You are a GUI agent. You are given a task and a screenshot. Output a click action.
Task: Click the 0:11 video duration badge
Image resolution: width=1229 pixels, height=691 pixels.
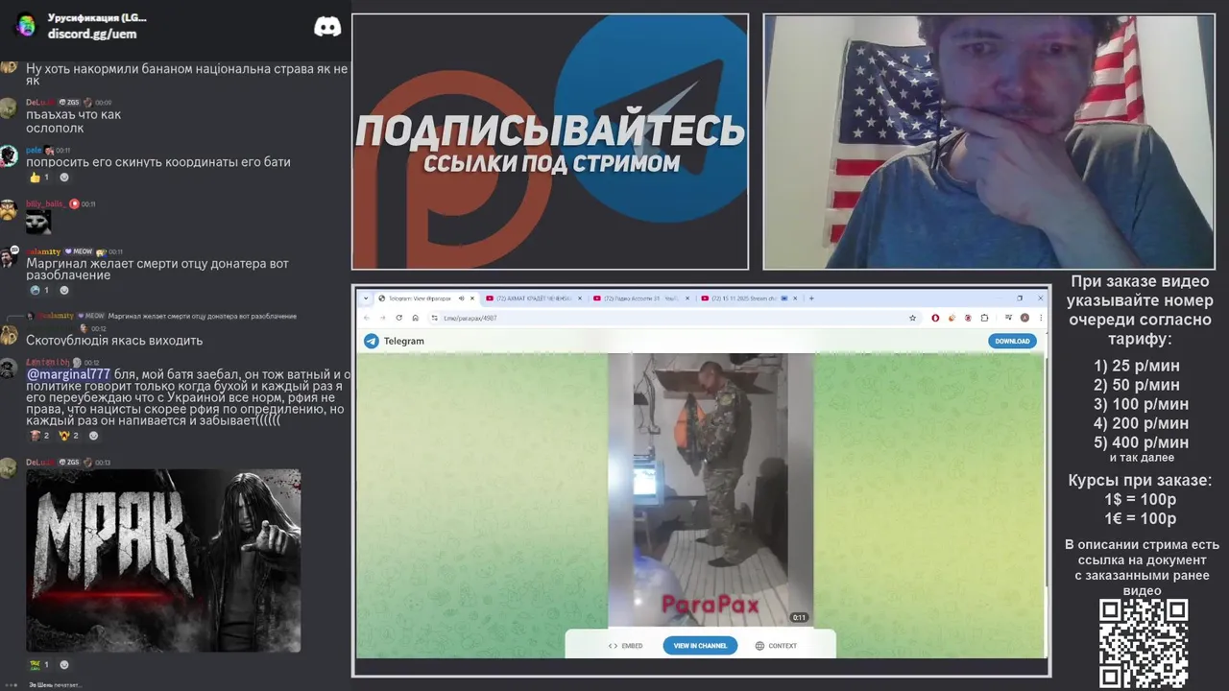[799, 617]
